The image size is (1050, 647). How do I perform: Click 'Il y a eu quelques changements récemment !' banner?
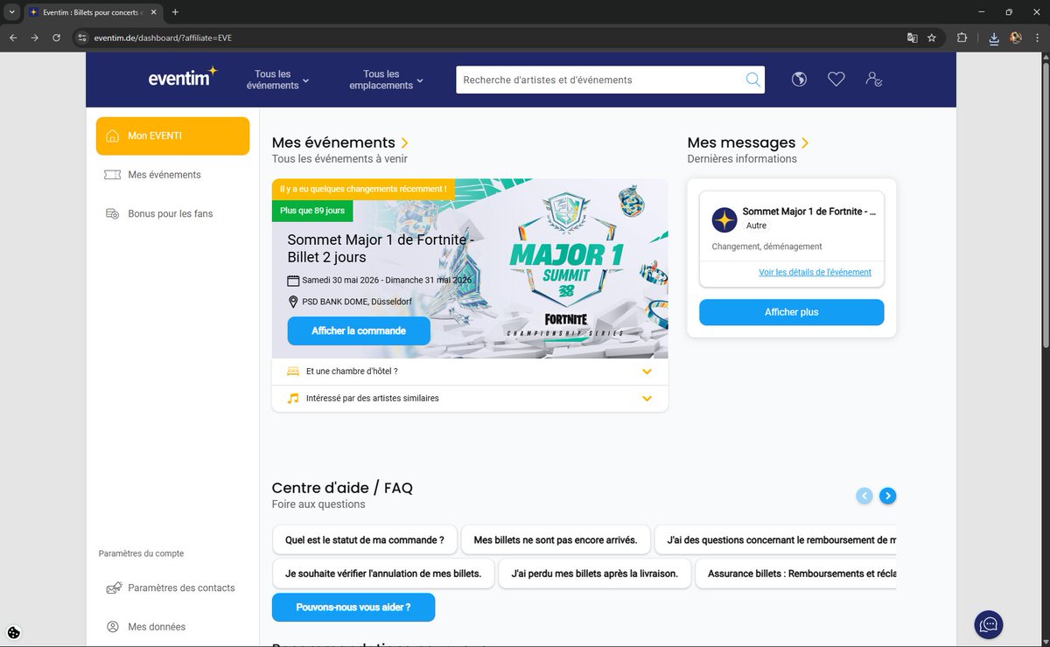coord(363,189)
